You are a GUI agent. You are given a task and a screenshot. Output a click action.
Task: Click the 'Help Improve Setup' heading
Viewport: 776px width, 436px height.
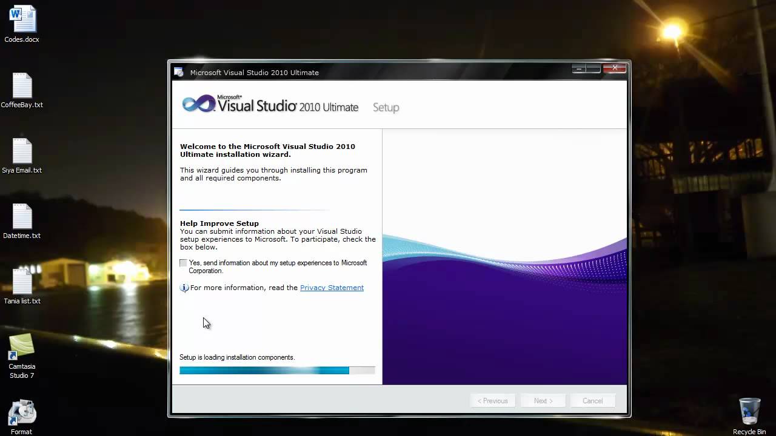tap(219, 223)
